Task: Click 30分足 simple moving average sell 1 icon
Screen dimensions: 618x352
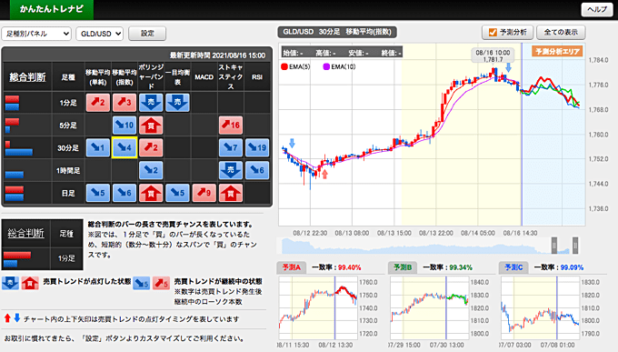Action: coord(98,147)
